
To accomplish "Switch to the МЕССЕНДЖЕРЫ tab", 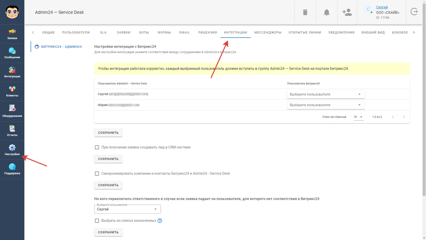I will point(268,33).
